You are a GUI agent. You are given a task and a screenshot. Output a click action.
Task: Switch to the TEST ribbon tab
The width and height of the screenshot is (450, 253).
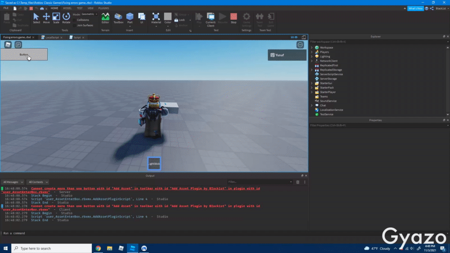point(80,8)
